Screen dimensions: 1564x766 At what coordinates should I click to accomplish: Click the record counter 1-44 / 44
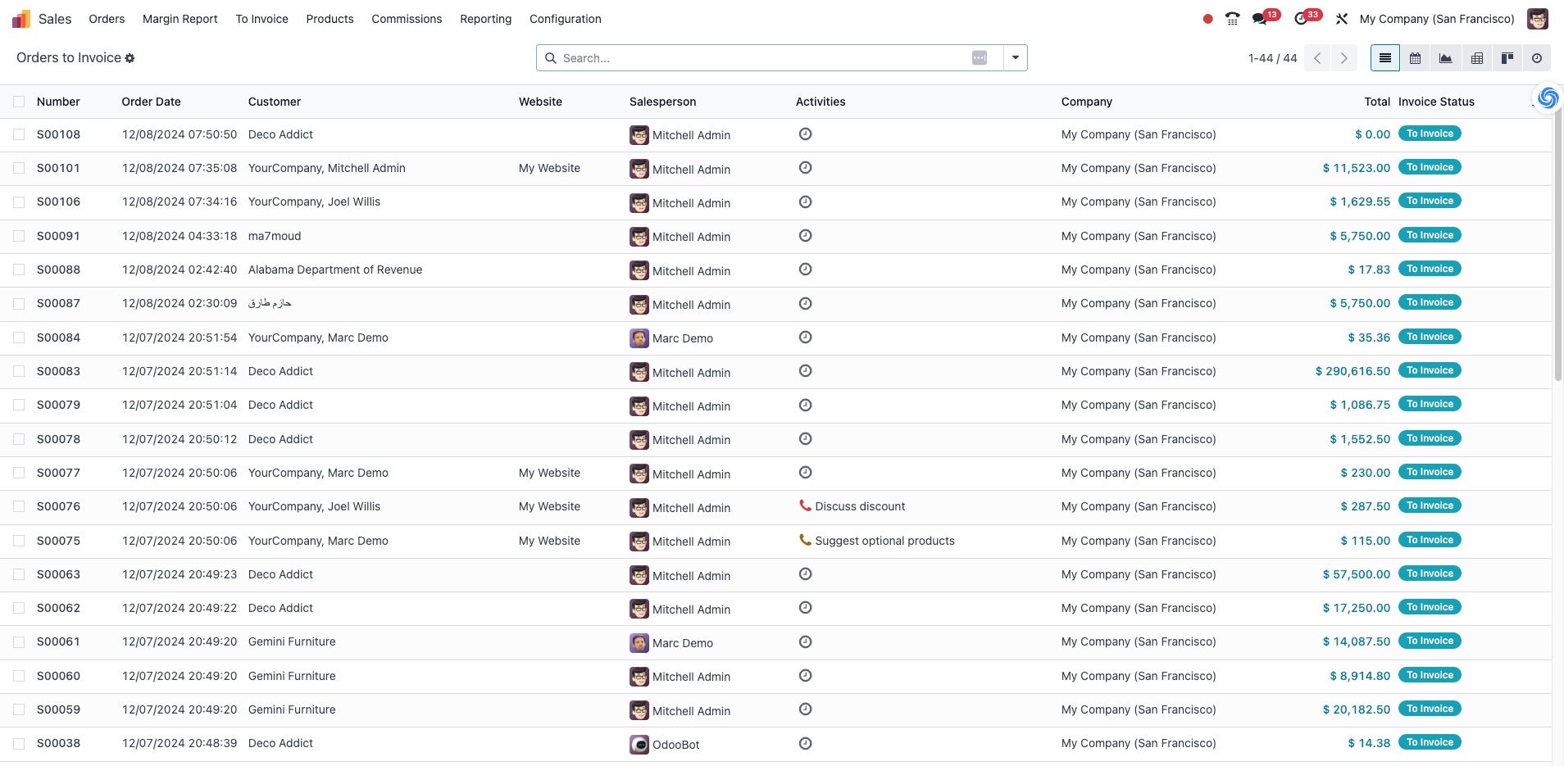click(x=1272, y=58)
